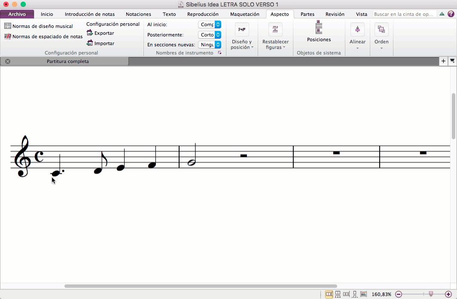Open the Nombres de instrumento dialog launcher
The image size is (457, 299).
[x=220, y=53]
